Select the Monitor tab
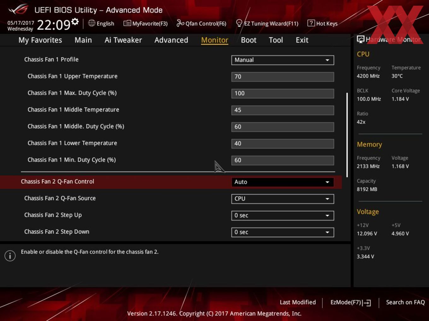The height and width of the screenshot is (321, 429). pos(214,40)
